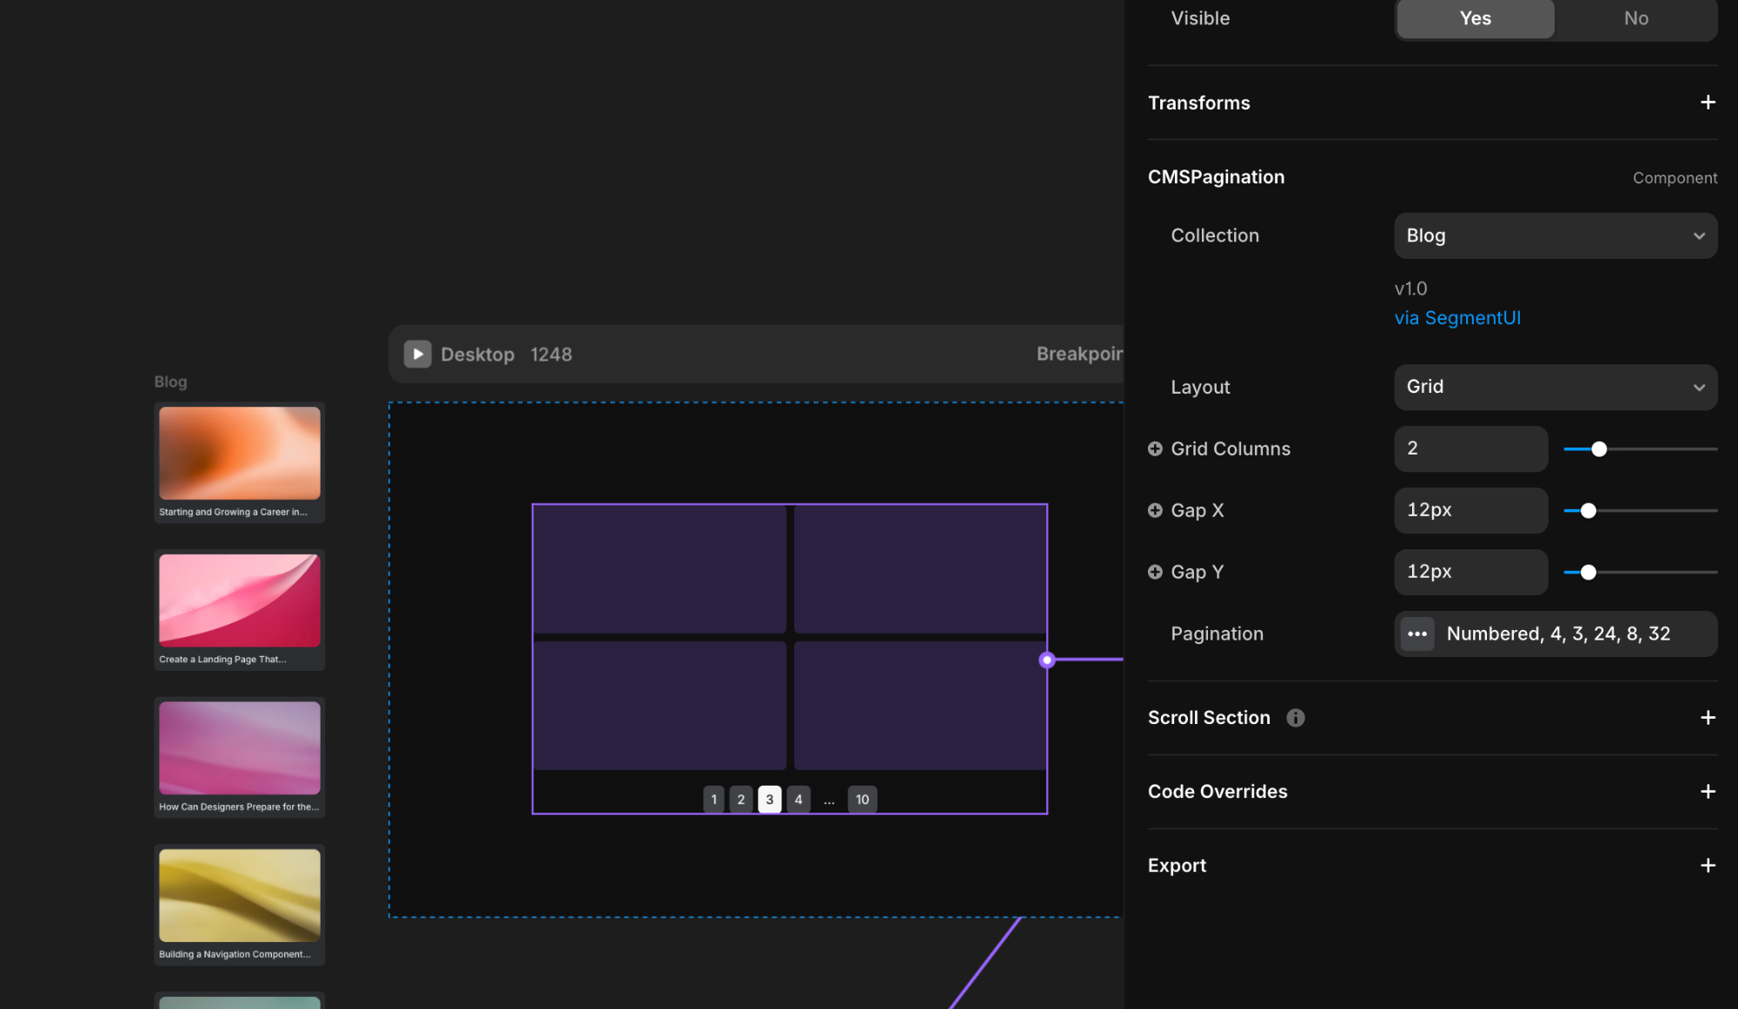Viewport: 1738px width, 1009px height.
Task: Select the Create a Landing Page thumbnail
Action: pos(240,601)
